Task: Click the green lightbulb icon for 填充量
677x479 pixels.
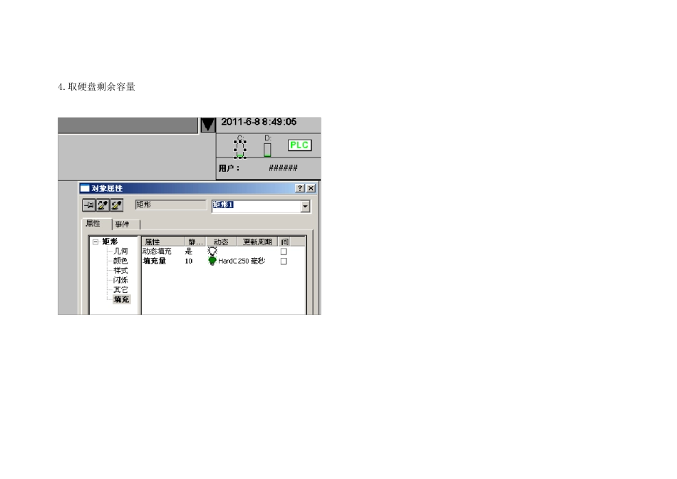Action: pos(212,261)
